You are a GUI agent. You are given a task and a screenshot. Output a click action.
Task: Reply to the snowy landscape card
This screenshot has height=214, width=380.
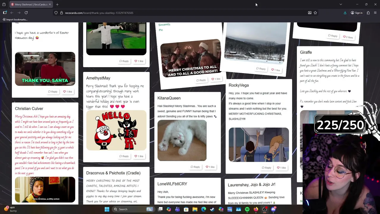point(261,69)
